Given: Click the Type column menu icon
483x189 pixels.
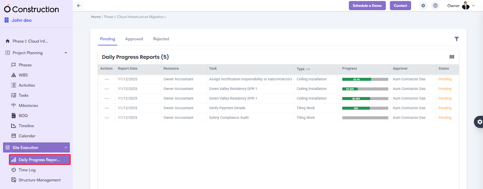Looking at the screenshot, I should pos(308,69).
